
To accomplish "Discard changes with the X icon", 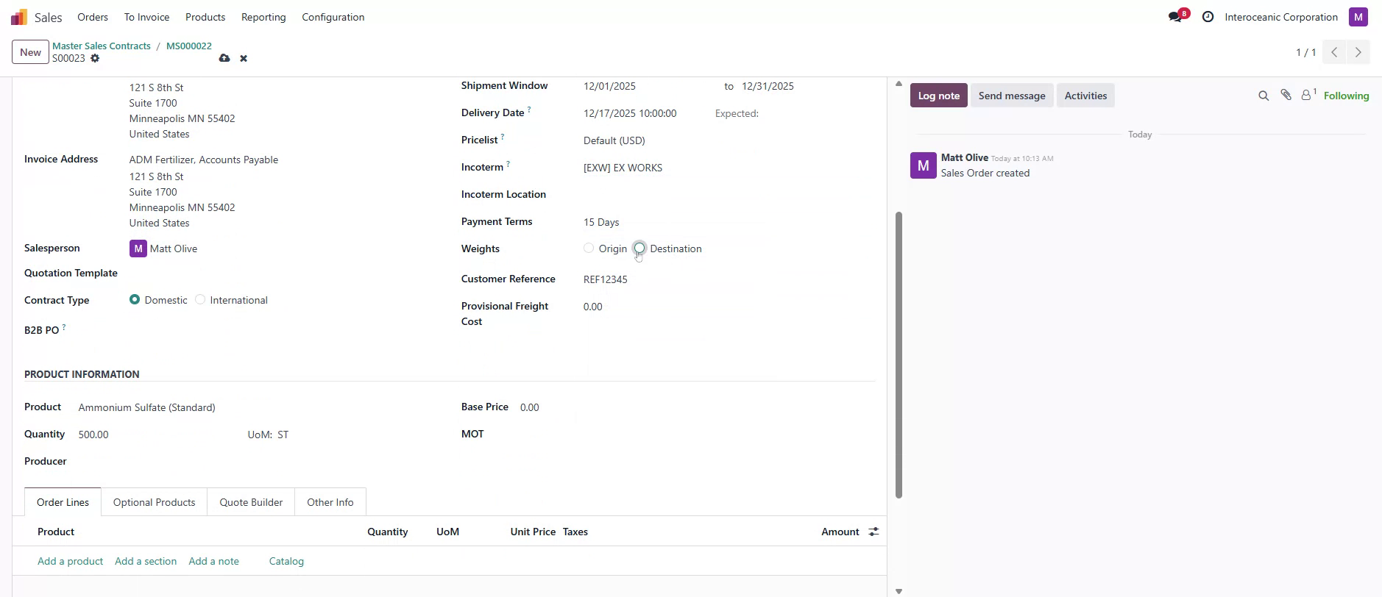I will point(244,58).
